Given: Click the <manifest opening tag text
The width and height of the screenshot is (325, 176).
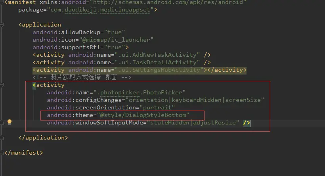Looking at the screenshot, I should (20, 2).
